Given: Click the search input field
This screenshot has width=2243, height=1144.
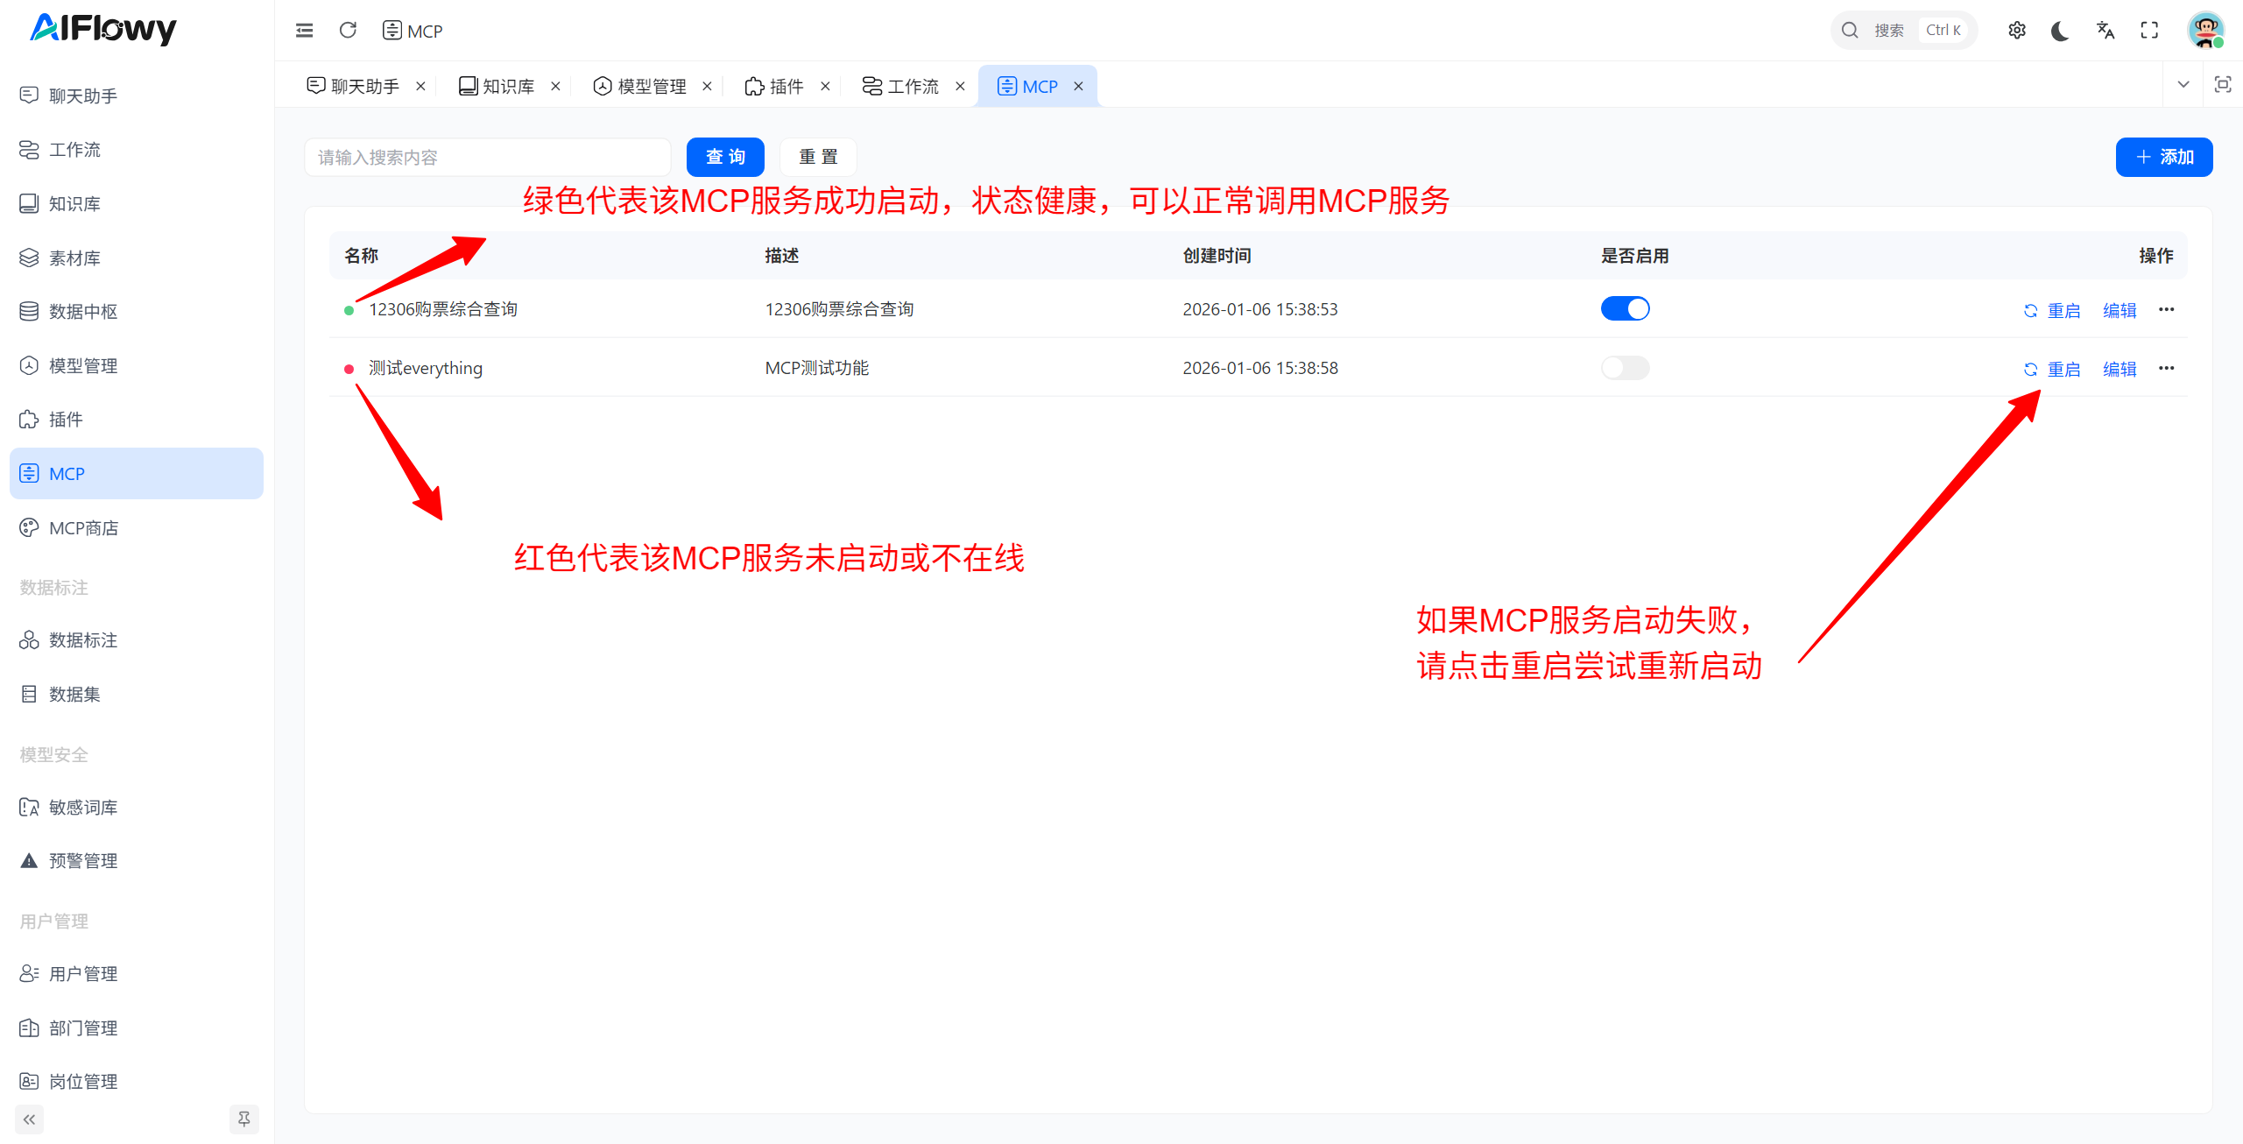Looking at the screenshot, I should tap(488, 157).
